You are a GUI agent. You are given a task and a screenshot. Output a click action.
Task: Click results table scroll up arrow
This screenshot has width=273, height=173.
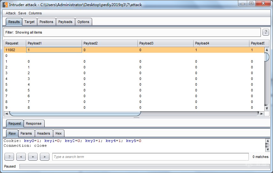267,50
